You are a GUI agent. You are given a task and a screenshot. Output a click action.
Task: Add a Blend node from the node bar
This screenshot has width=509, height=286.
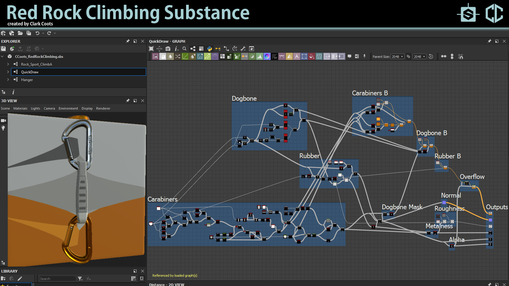163,56
